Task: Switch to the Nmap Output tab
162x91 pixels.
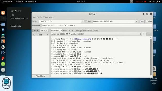Action: point(56,30)
